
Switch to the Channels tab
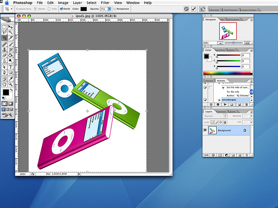click(x=221, y=112)
